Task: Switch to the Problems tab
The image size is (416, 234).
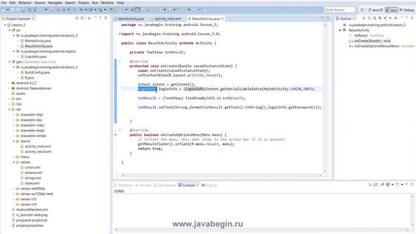Action: (x=123, y=185)
